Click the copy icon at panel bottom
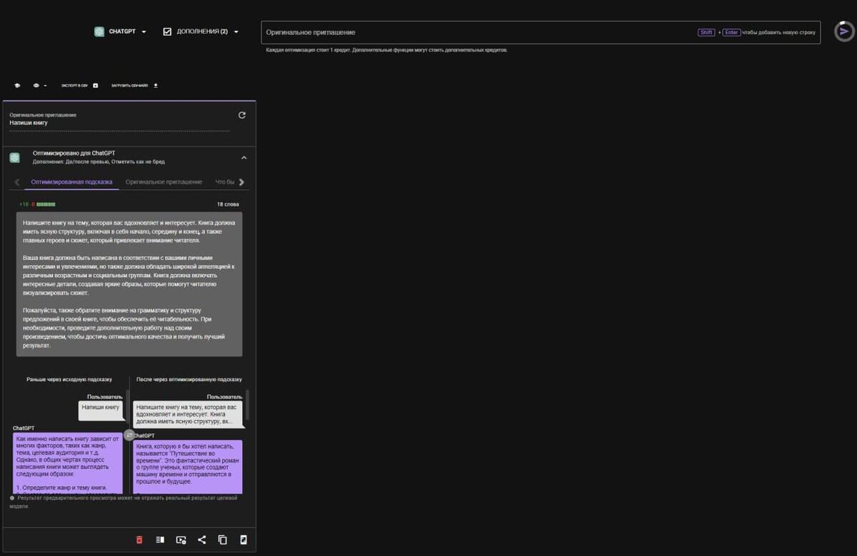Image resolution: width=857 pixels, height=556 pixels. [x=222, y=540]
